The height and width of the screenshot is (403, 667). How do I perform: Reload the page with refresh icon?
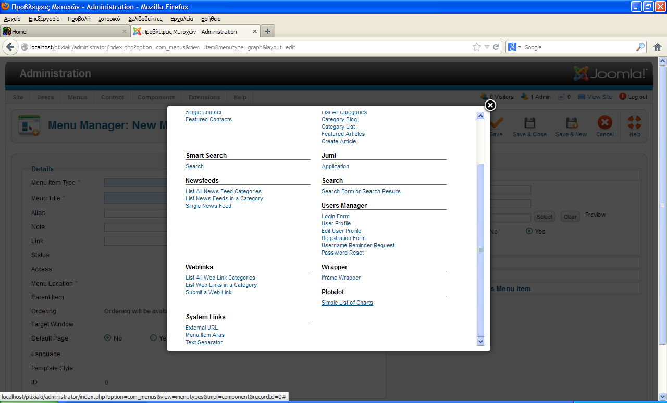point(496,47)
